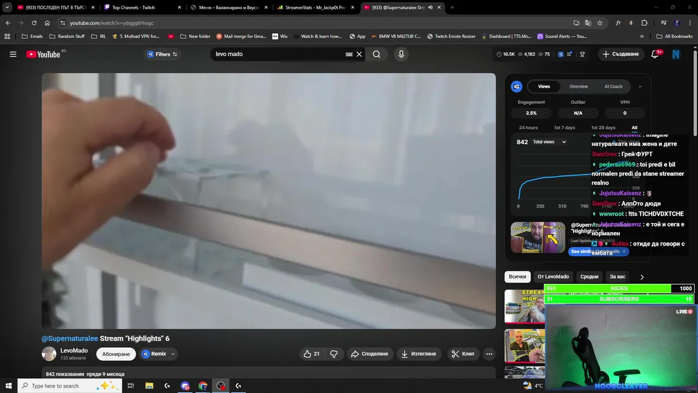Select the 24 hours range

528,128
